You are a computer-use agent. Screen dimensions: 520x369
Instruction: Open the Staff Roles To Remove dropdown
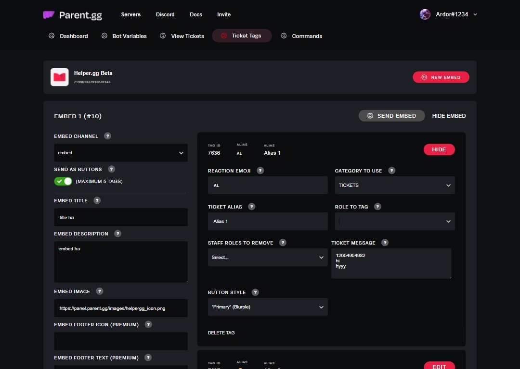(268, 258)
